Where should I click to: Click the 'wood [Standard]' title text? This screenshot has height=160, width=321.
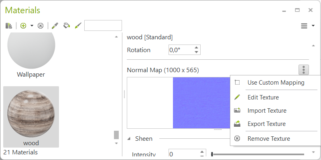(150, 37)
